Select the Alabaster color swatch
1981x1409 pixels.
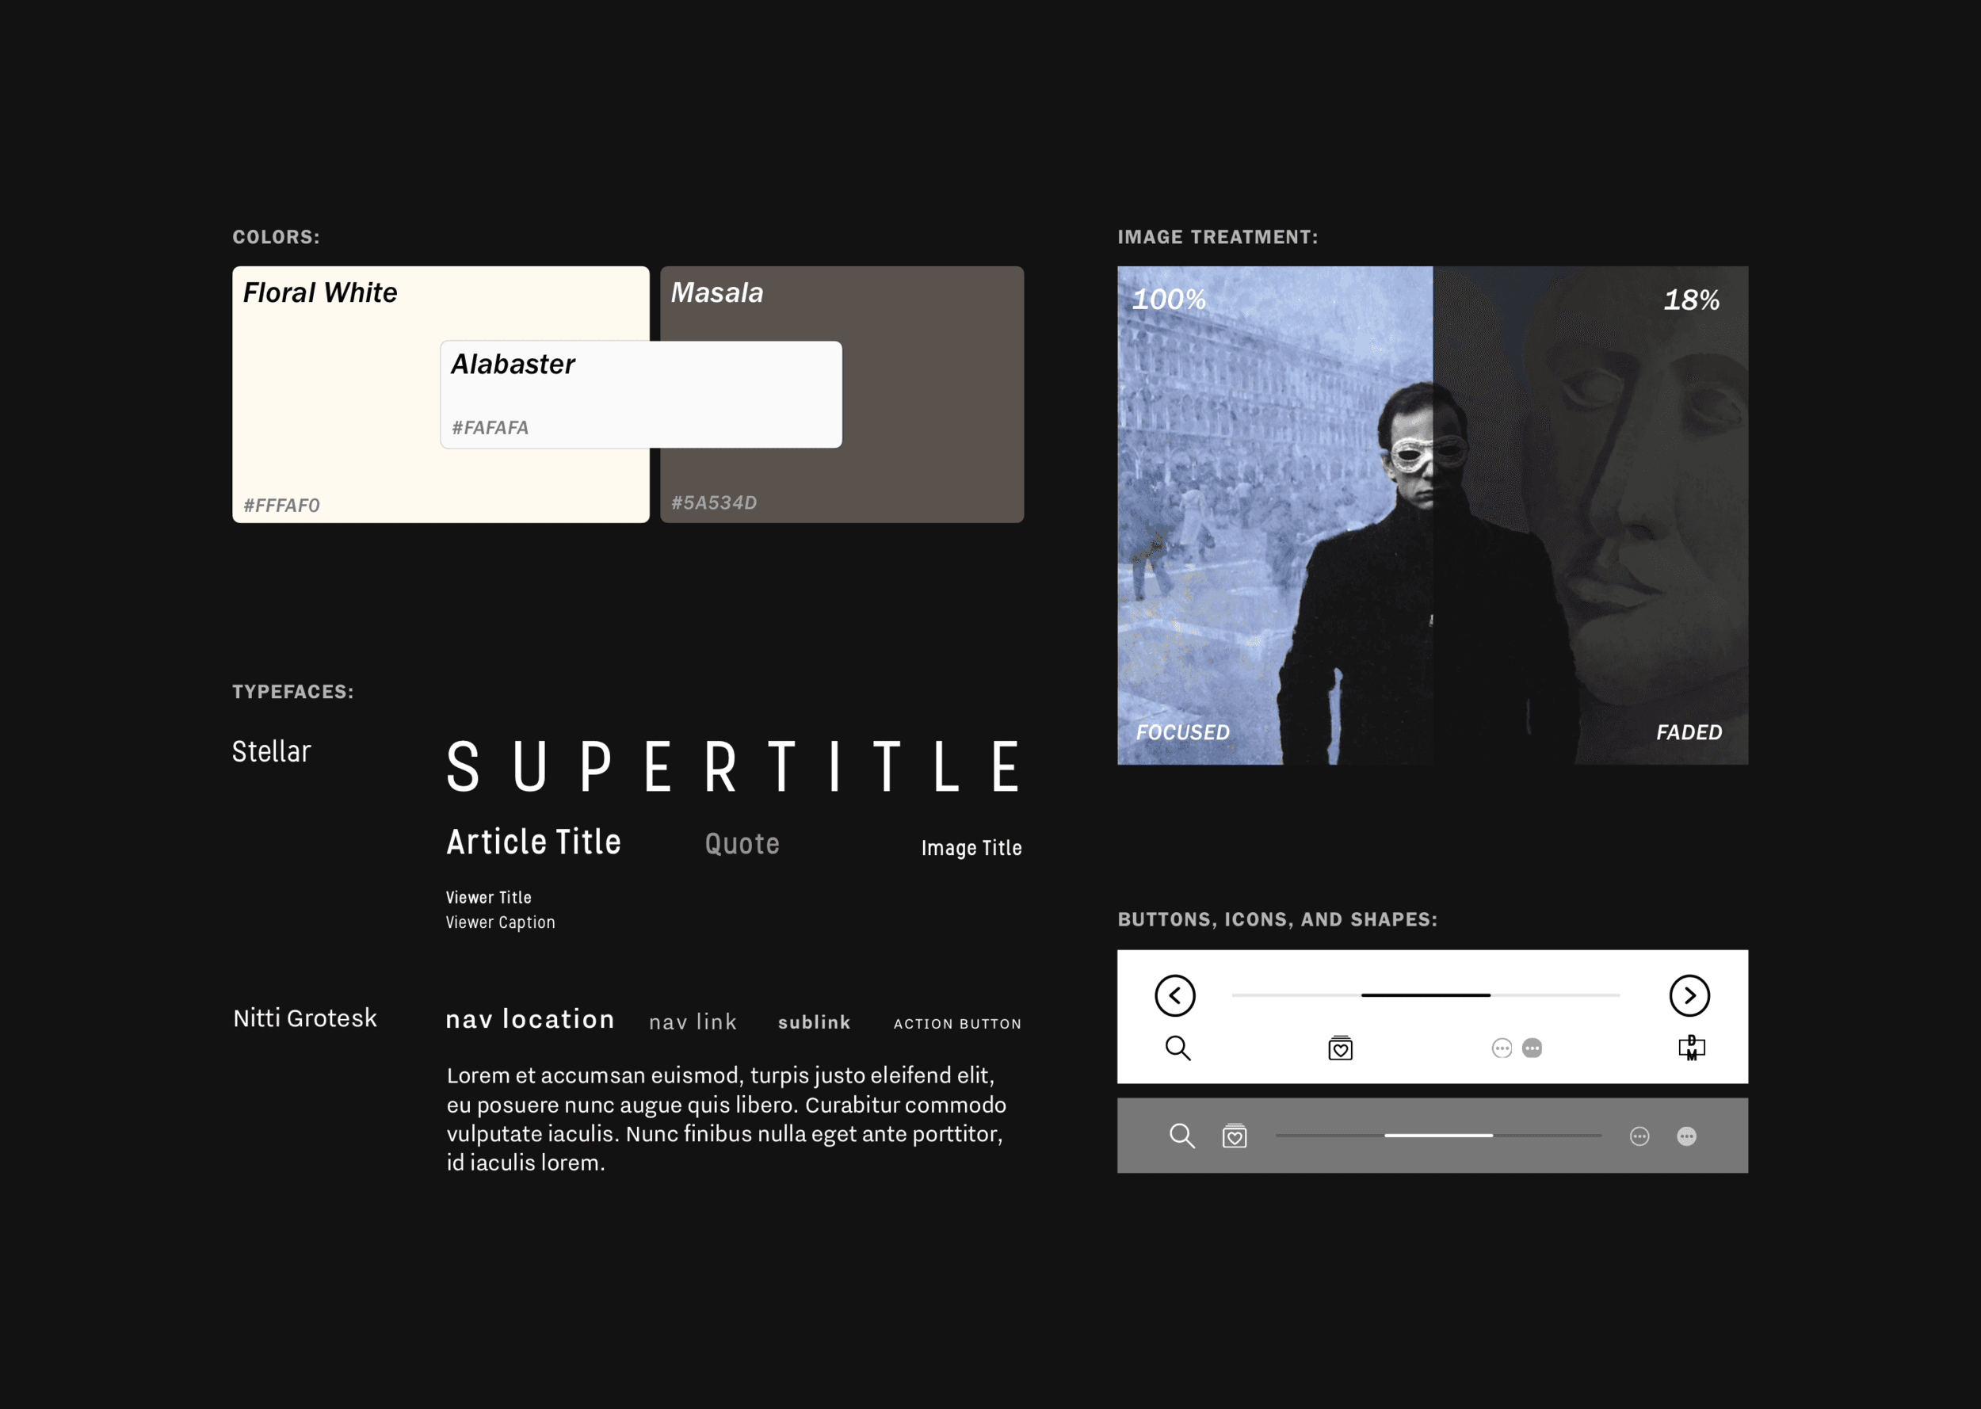click(x=640, y=395)
